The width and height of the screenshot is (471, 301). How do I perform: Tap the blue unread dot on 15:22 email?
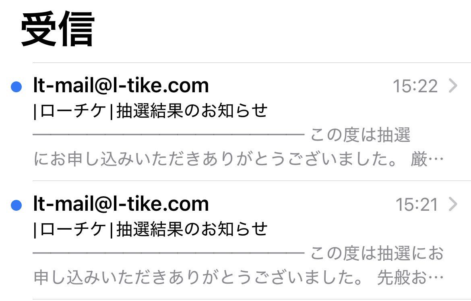pyautogui.click(x=16, y=87)
